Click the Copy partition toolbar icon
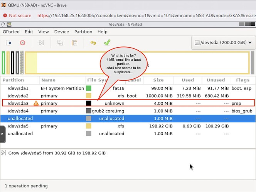 pyautogui.click(x=60, y=43)
